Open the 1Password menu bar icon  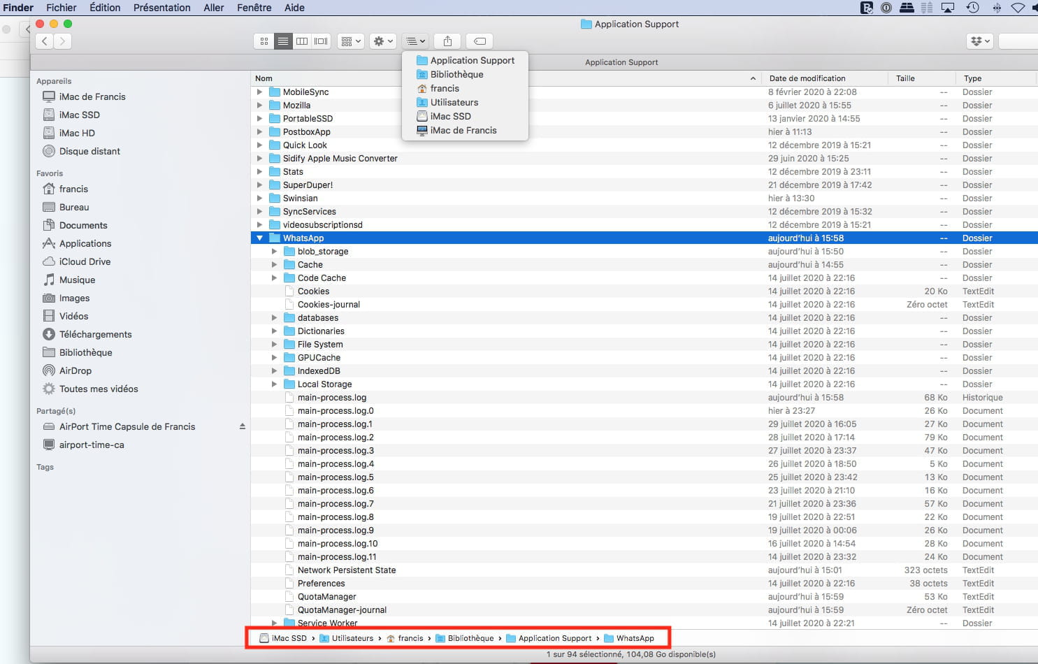(x=886, y=8)
